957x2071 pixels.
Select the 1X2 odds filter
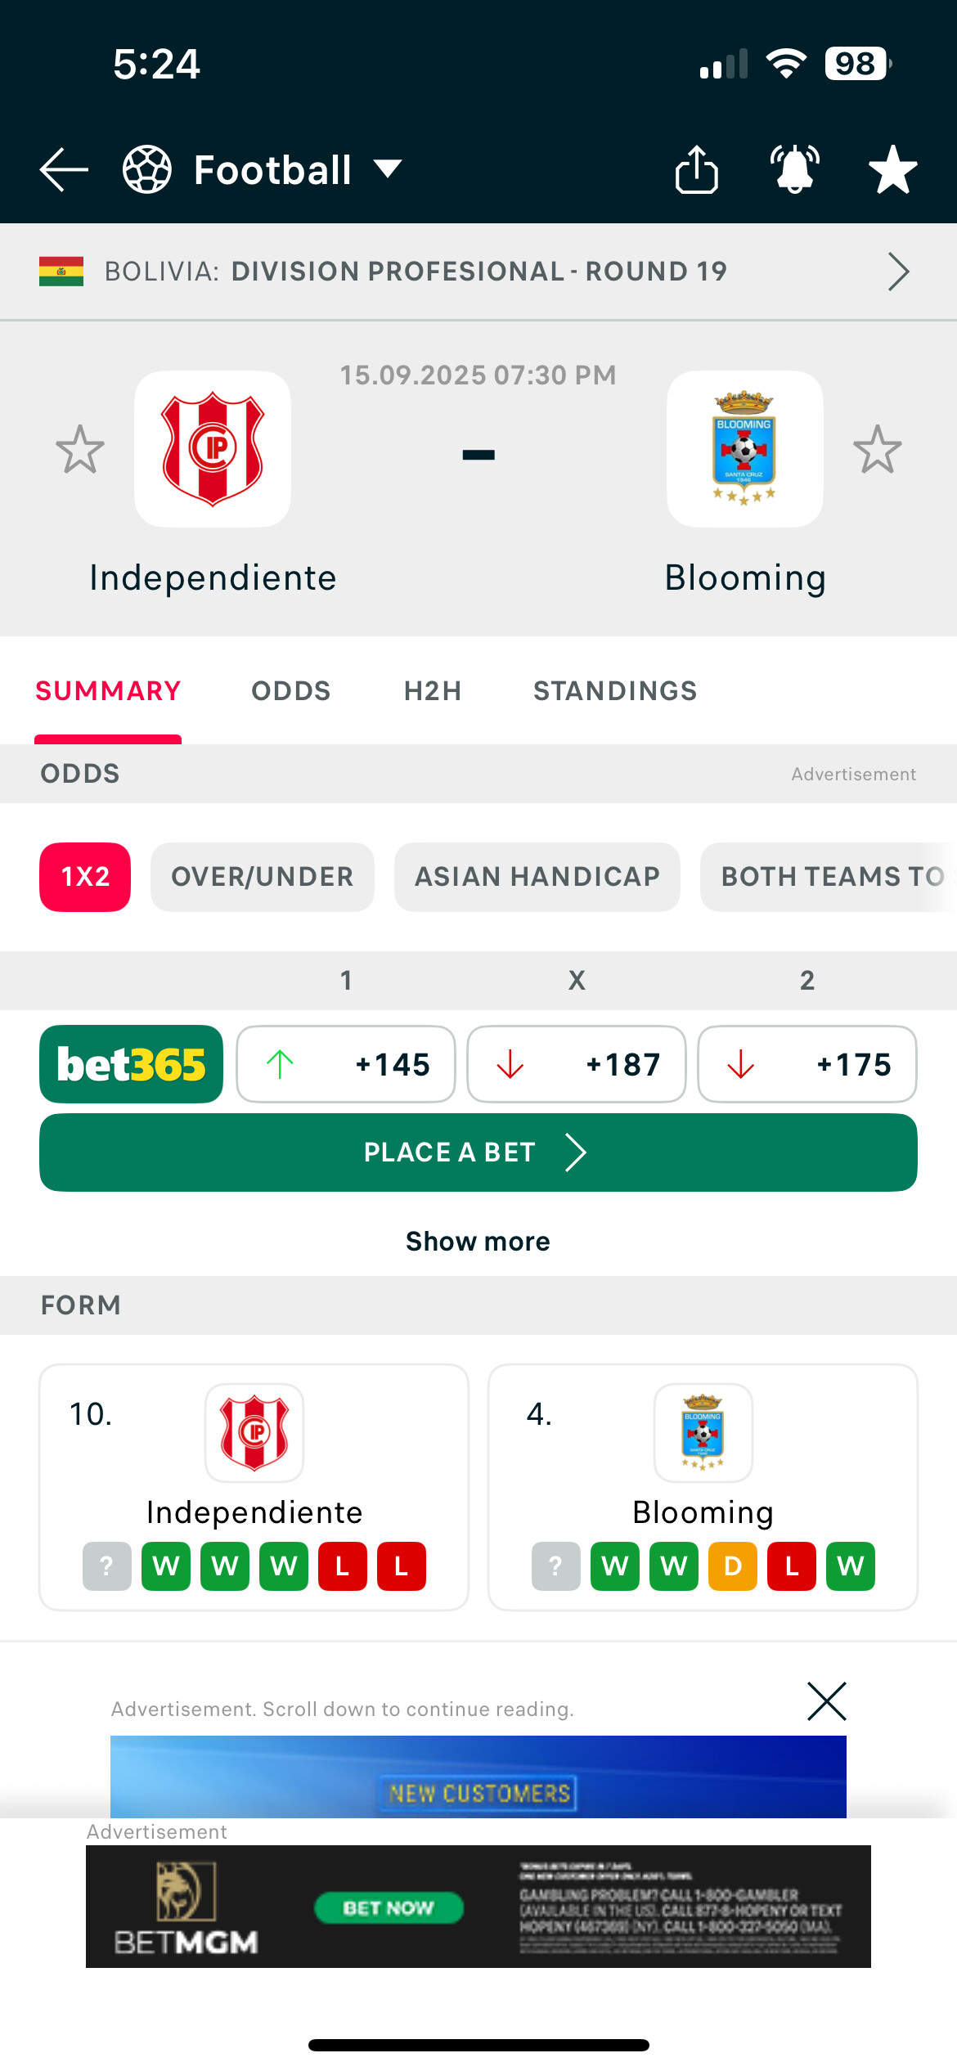coord(85,877)
